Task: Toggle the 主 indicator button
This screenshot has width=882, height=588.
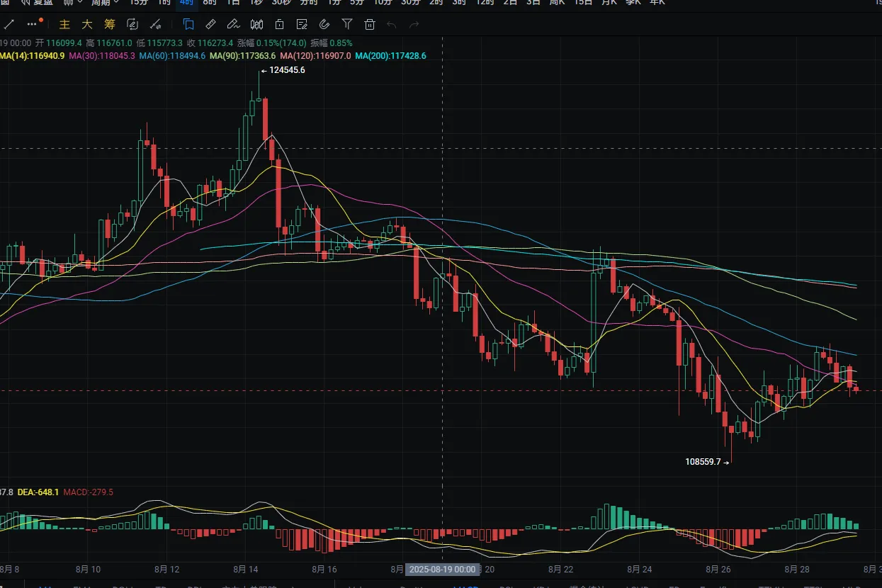Action: tap(64, 24)
